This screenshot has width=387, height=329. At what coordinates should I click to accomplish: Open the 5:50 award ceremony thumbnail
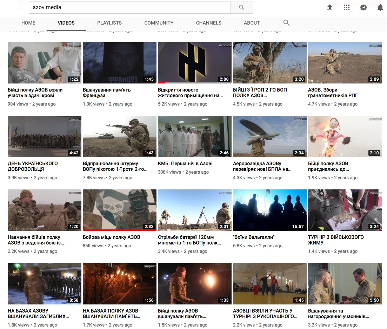[x=345, y=284]
